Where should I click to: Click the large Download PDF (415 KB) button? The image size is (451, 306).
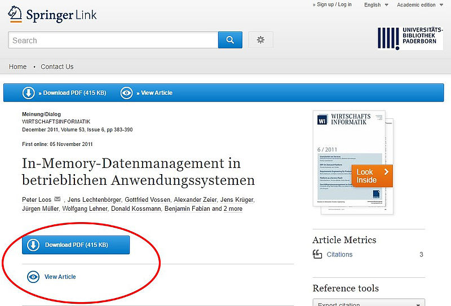click(x=76, y=245)
